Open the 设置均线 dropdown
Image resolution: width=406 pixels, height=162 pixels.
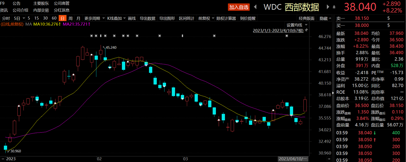pyautogui.click(x=297, y=25)
